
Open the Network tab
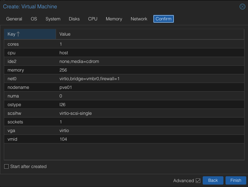pos(139,19)
